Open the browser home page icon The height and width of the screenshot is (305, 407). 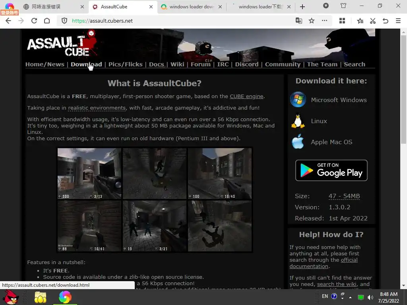point(47,21)
